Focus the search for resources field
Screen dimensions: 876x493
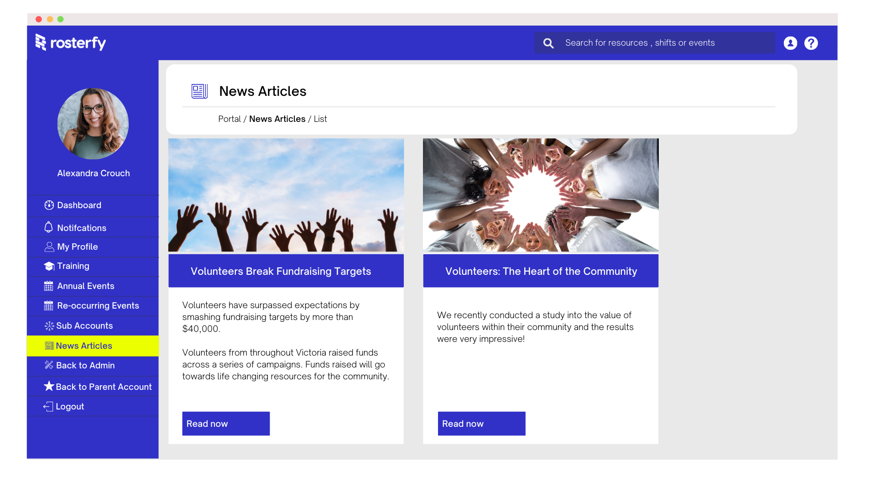[655, 43]
